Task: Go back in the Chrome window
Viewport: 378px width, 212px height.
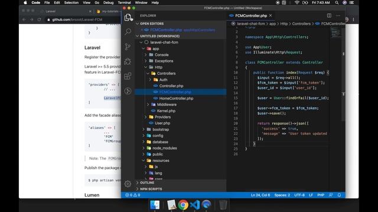Action: click(24, 19)
